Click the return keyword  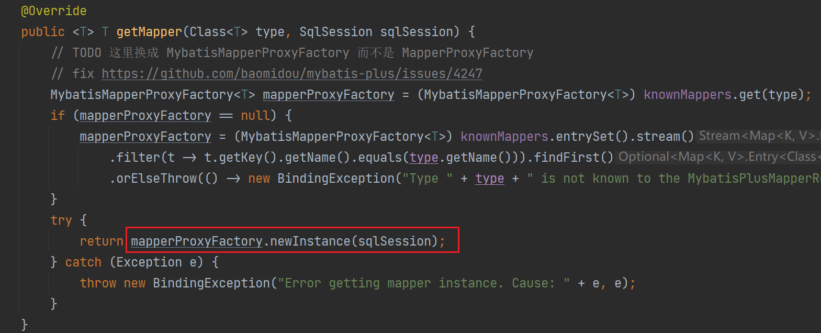tap(102, 241)
